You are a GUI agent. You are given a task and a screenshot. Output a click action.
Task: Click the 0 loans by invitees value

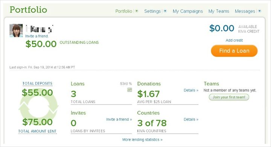click(73, 123)
